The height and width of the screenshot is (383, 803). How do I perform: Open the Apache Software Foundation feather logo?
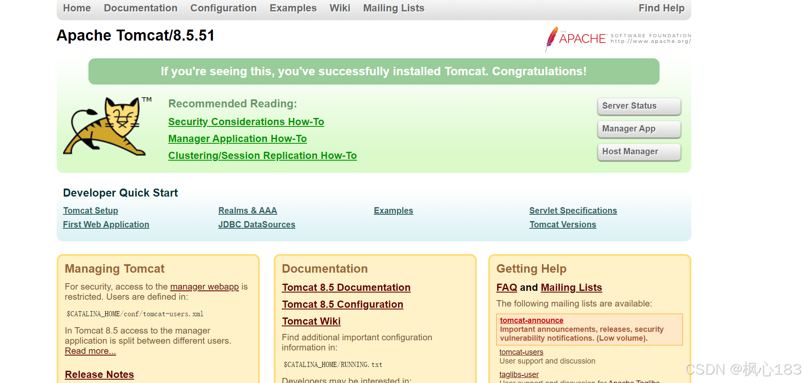[x=618, y=39]
